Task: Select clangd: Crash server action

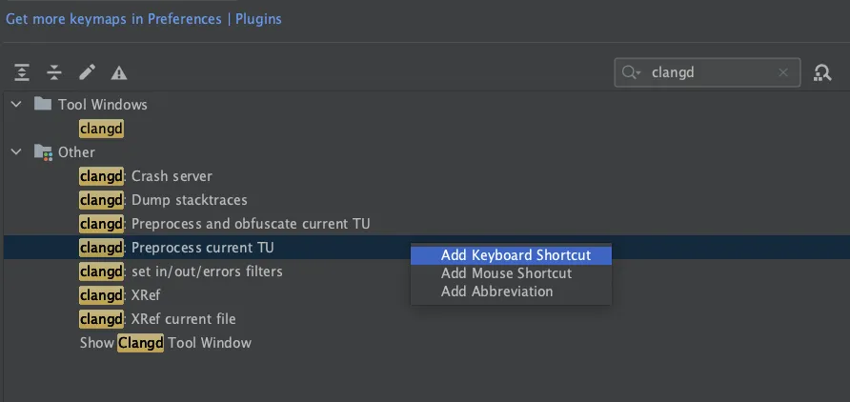Action: [x=146, y=176]
